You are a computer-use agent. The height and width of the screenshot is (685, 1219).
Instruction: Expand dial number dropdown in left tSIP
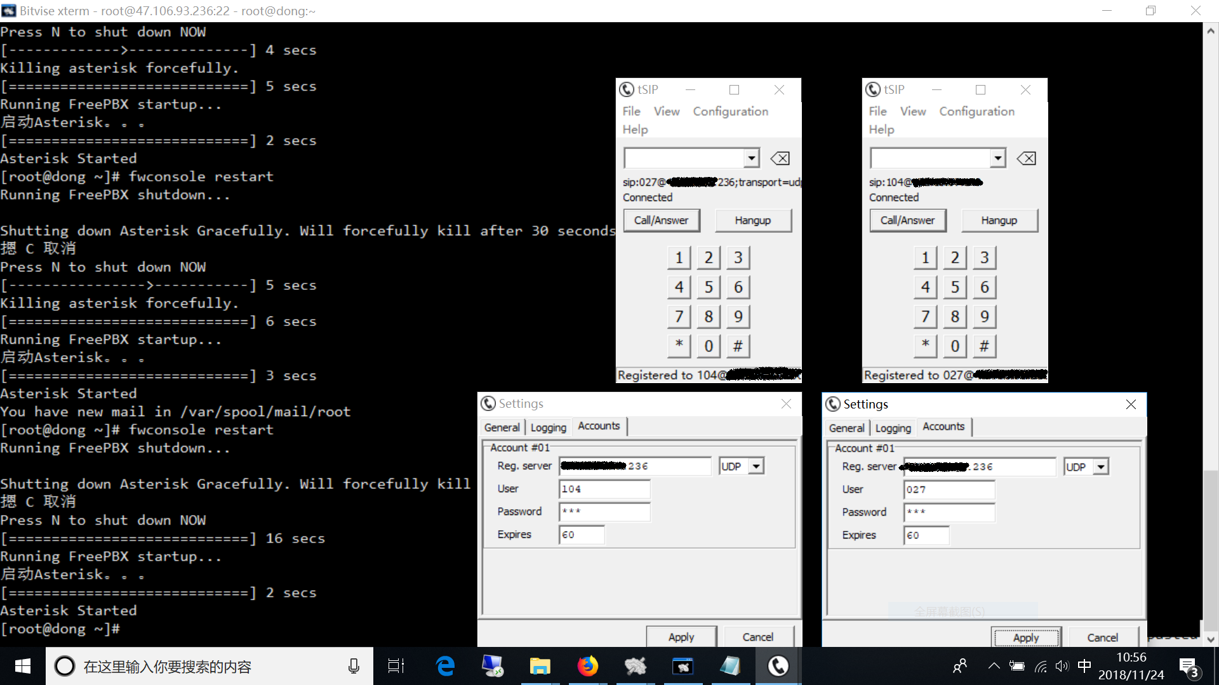pos(752,158)
